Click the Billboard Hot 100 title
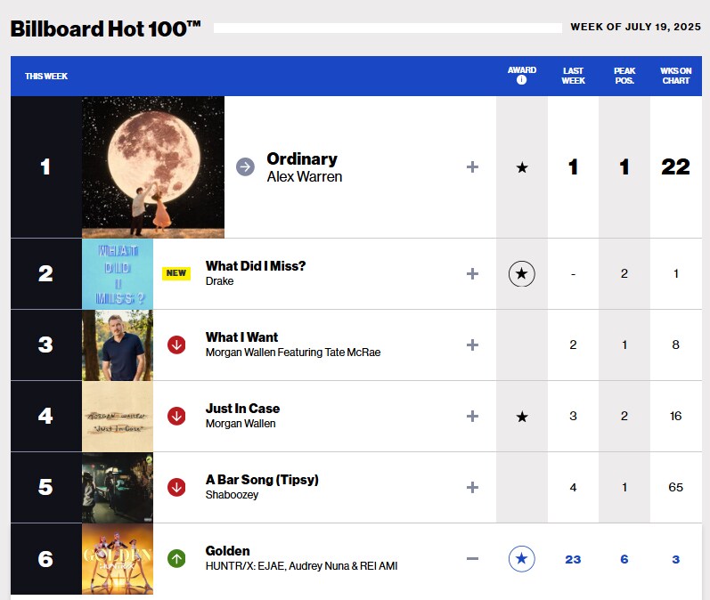Screen dimensions: 710x600 [105, 29]
